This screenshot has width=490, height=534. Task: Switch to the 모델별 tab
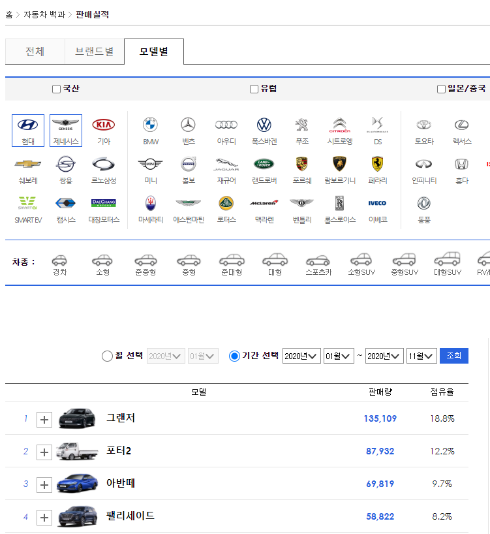coord(154,52)
